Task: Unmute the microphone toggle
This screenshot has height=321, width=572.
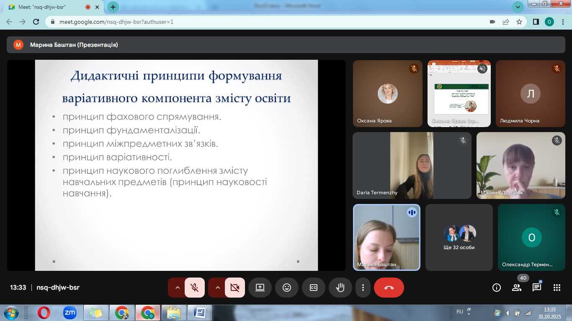Action: [194, 288]
